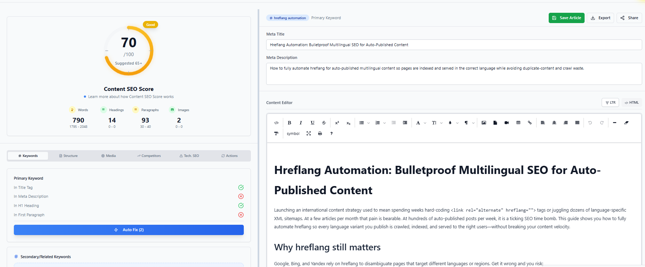Insert an image into the article

484,123
